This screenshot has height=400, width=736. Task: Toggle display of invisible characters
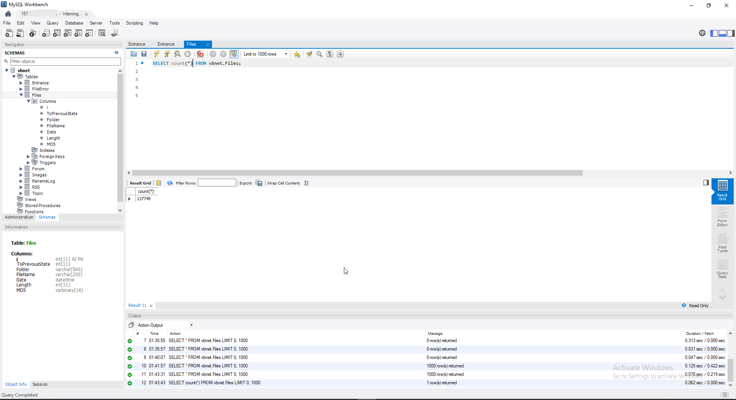330,54
